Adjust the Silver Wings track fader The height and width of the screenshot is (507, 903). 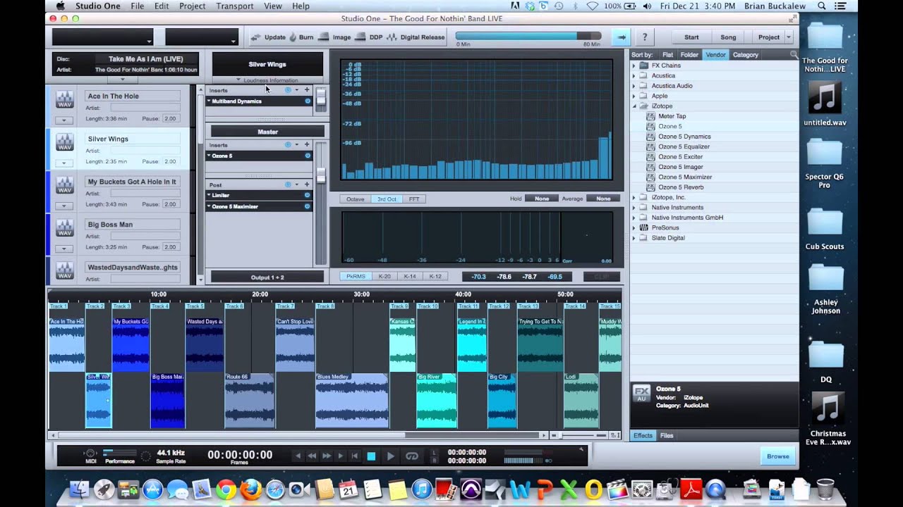click(x=320, y=96)
